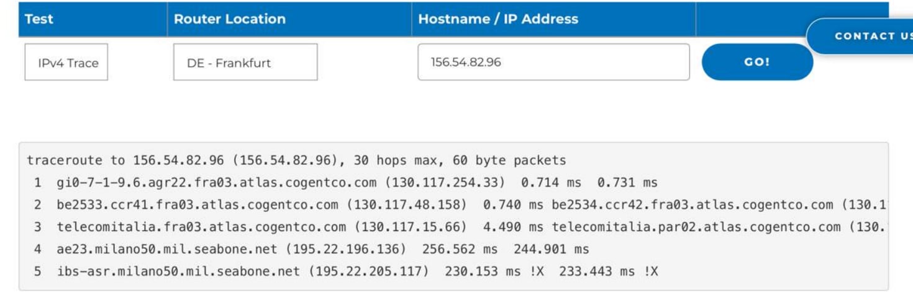
Task: Open the CONTACT US button
Action: pyautogui.click(x=863, y=36)
